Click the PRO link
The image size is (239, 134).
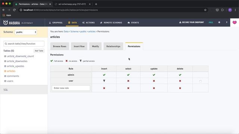[x=211, y=22]
